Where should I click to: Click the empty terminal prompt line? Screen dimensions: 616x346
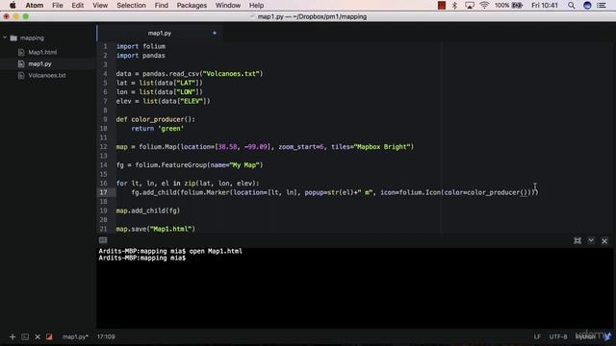pos(142,259)
